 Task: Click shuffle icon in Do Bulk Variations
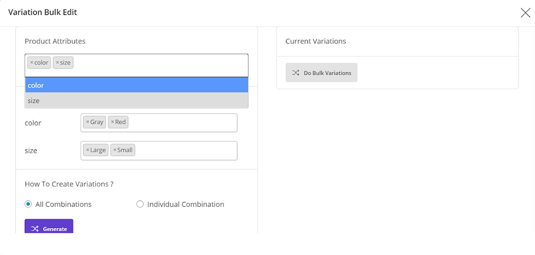(x=296, y=73)
